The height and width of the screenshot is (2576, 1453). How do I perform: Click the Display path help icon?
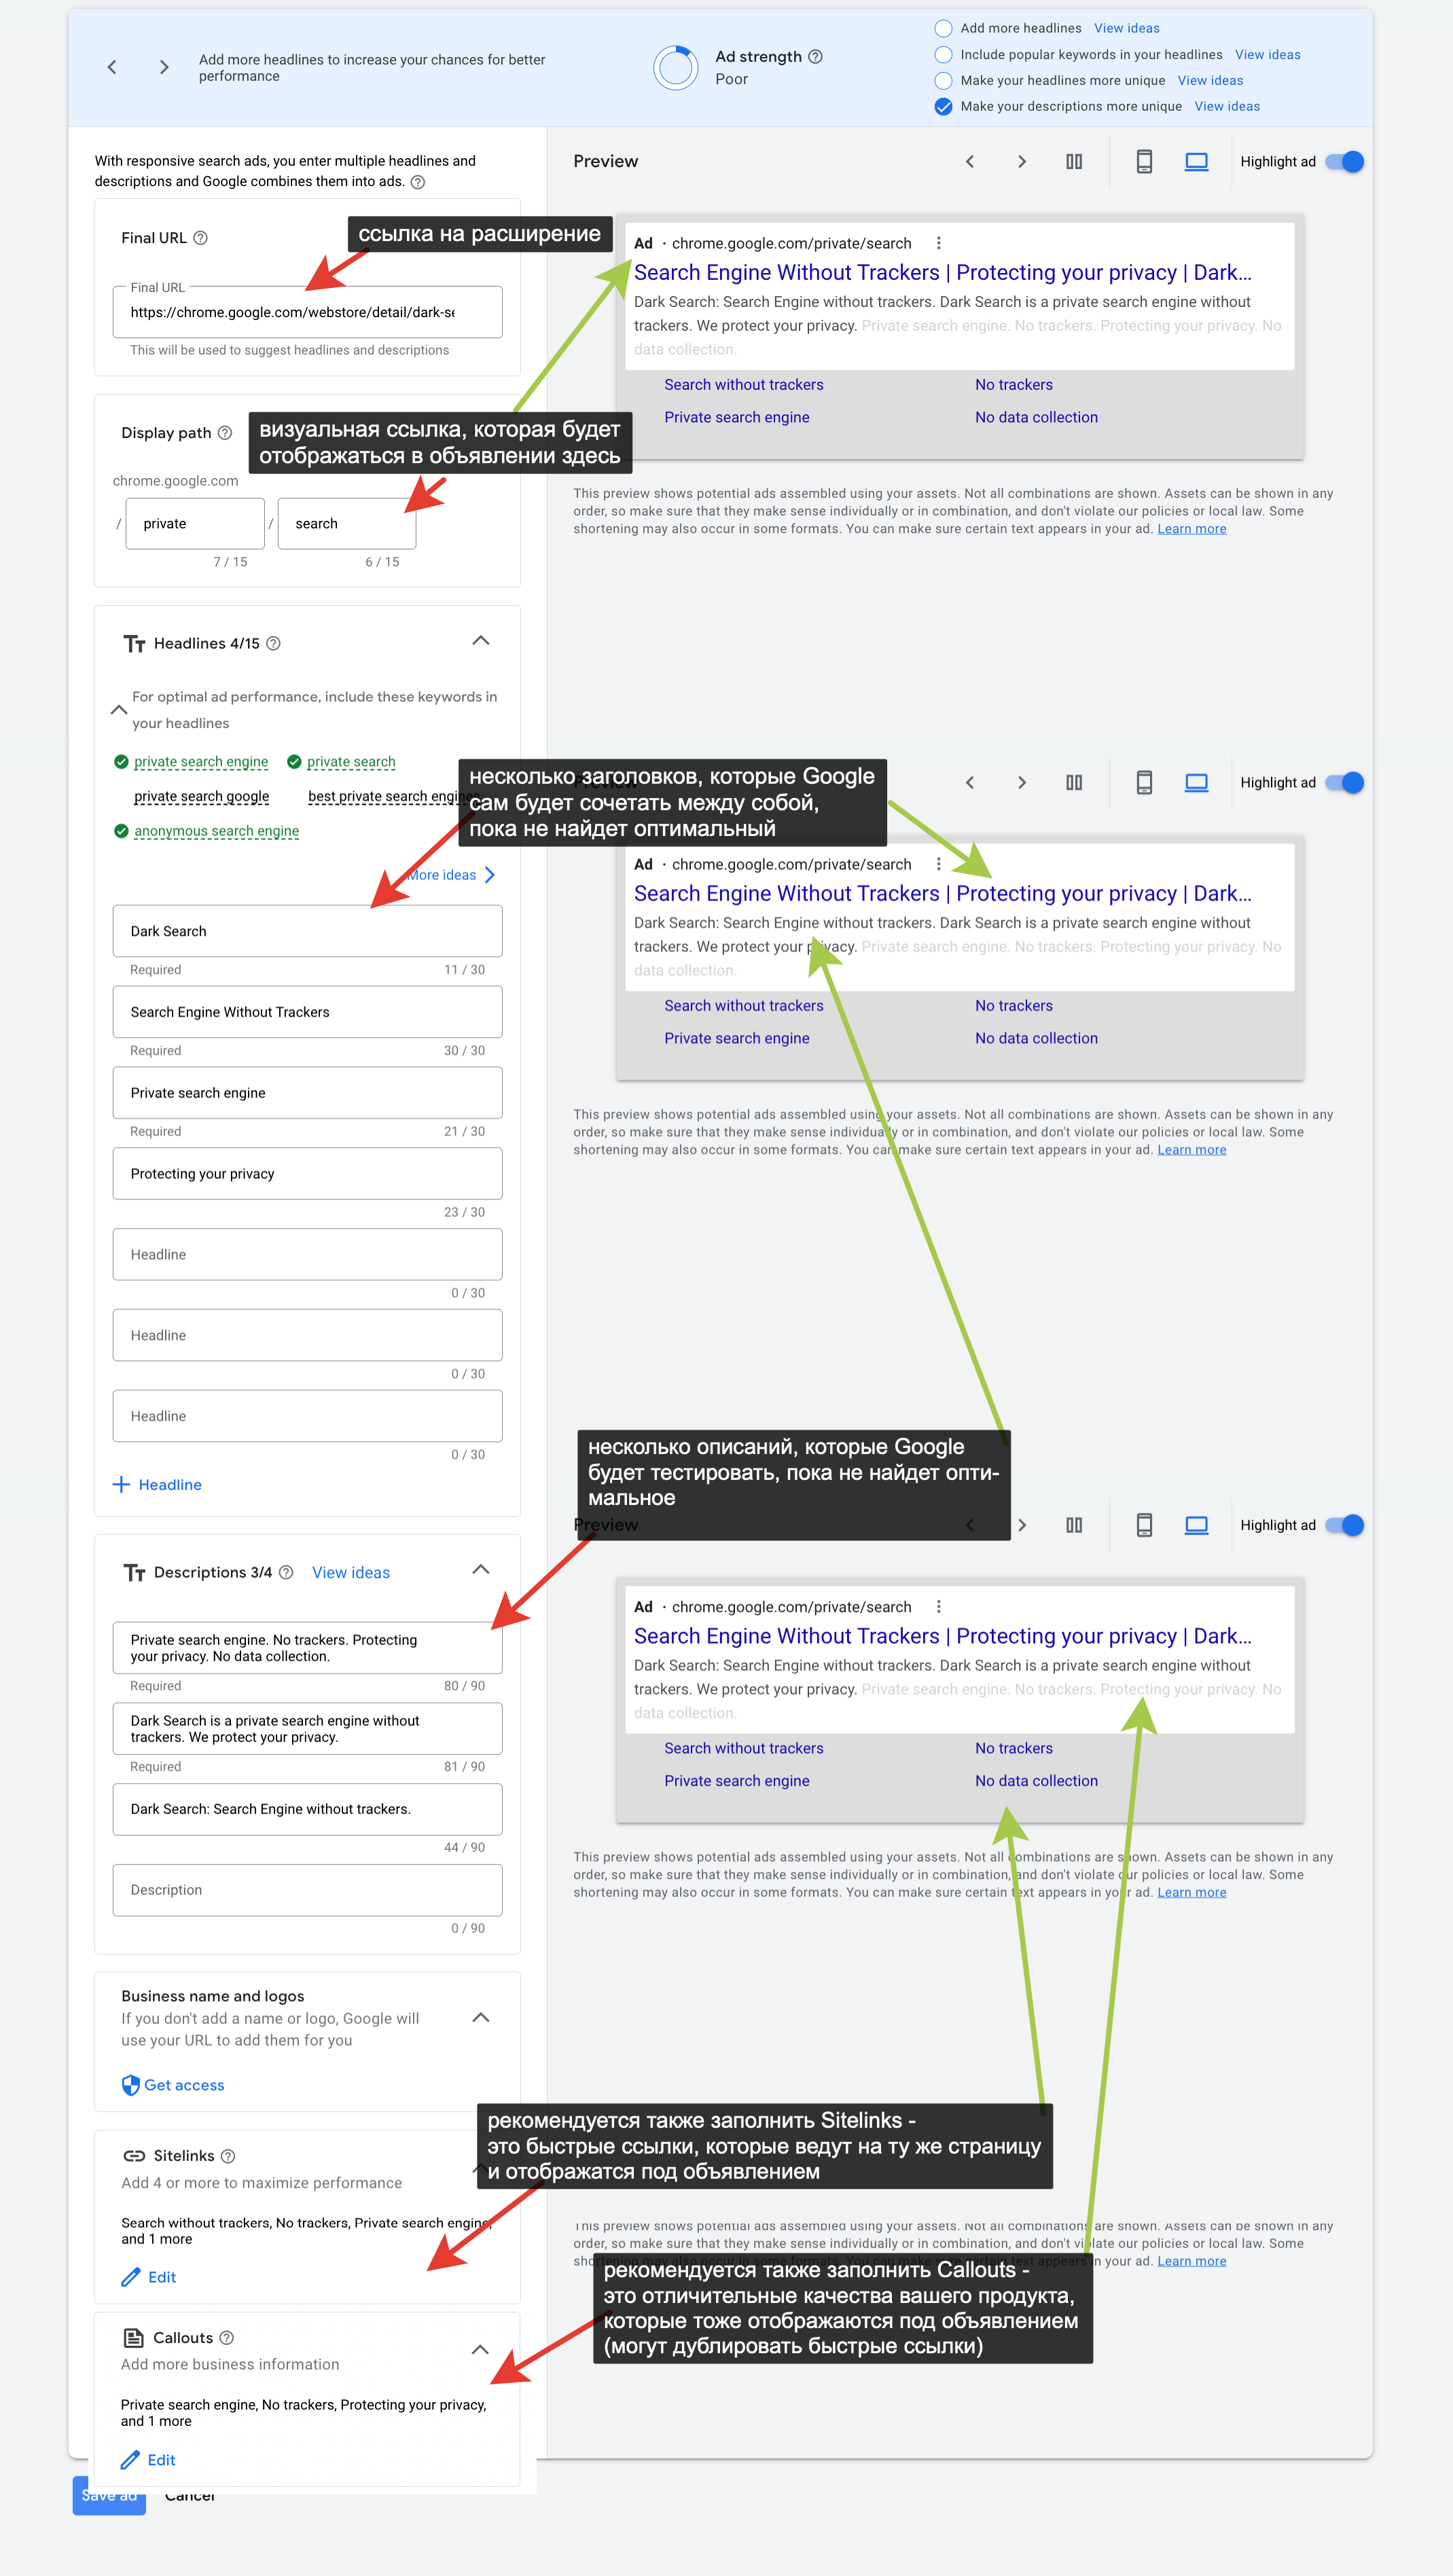point(225,433)
